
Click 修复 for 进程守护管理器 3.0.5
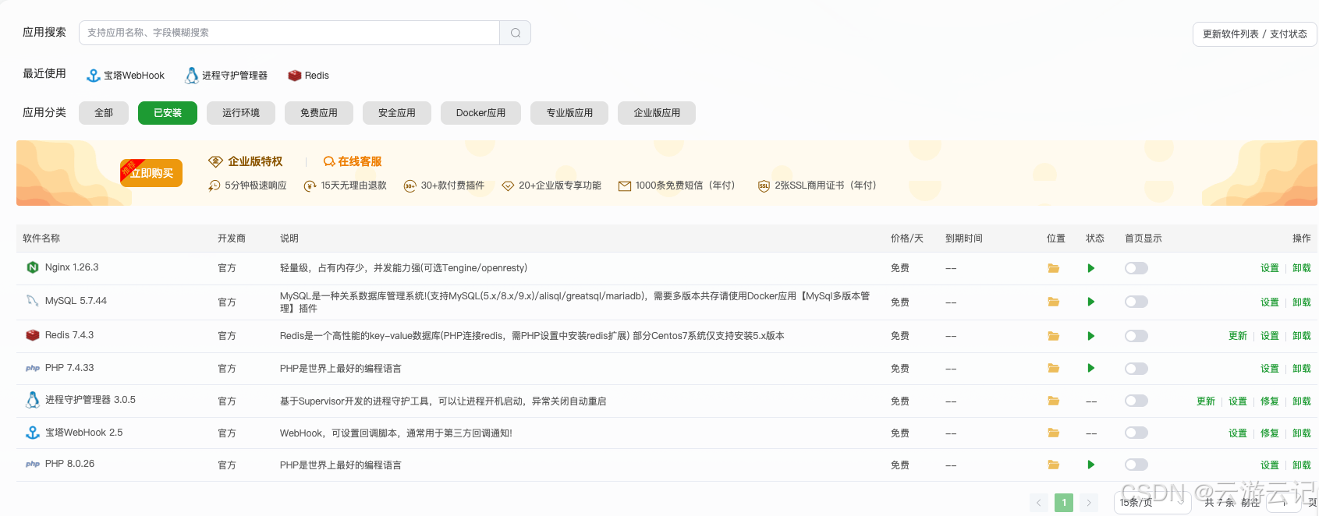point(1270,401)
